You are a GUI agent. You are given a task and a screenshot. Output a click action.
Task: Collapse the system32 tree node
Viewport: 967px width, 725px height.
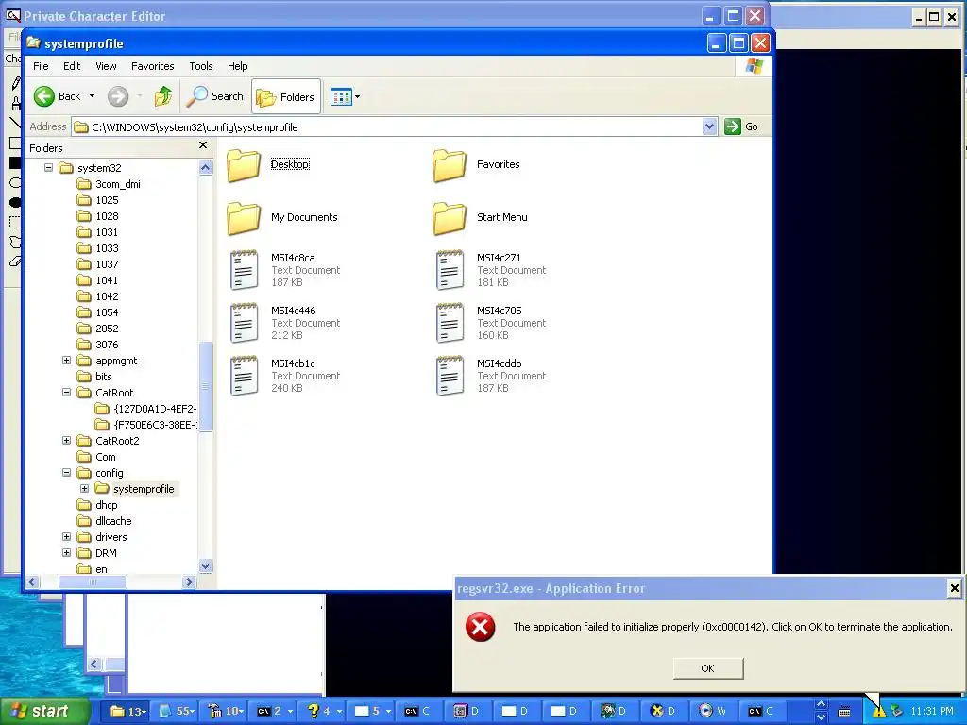pos(48,168)
